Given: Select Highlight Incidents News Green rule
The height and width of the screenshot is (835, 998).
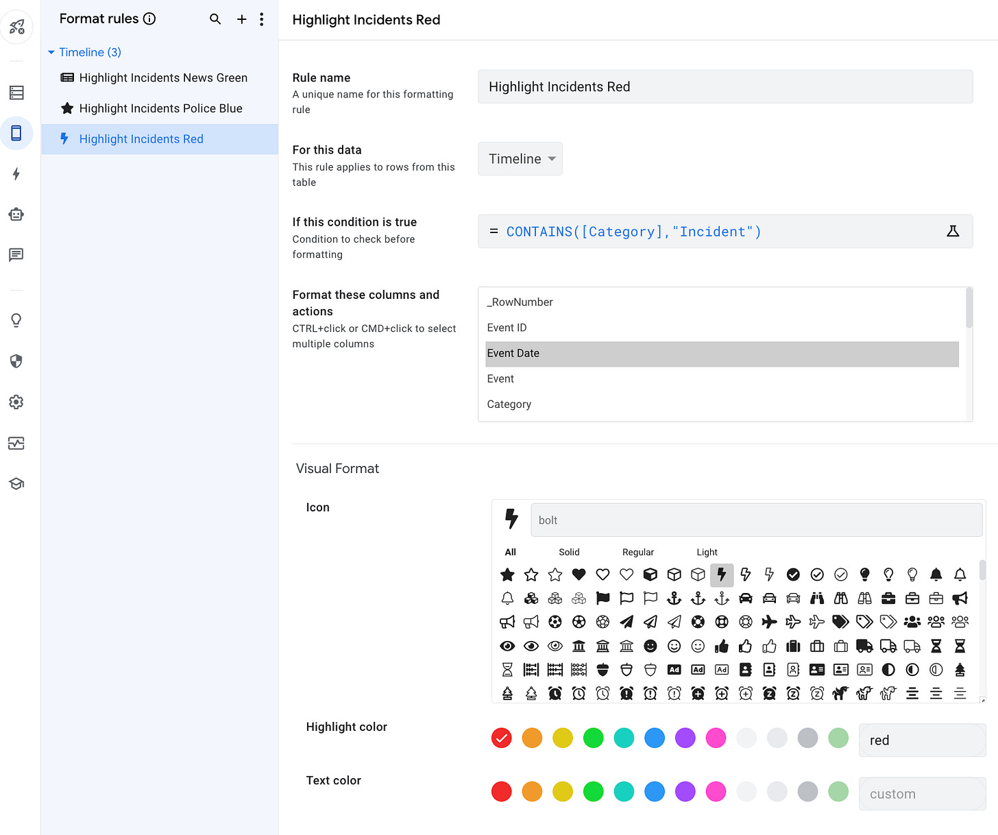Looking at the screenshot, I should [x=160, y=77].
